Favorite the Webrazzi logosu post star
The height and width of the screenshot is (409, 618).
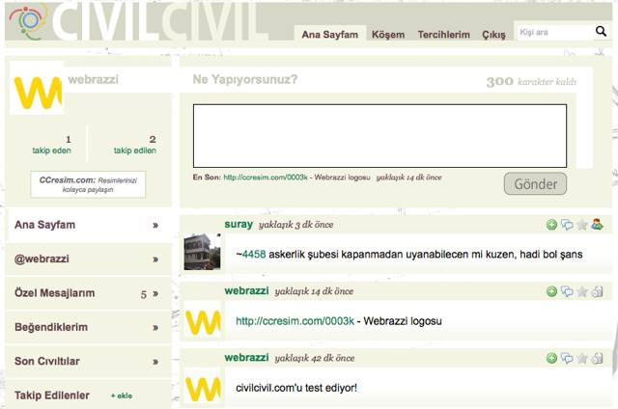tap(581, 291)
